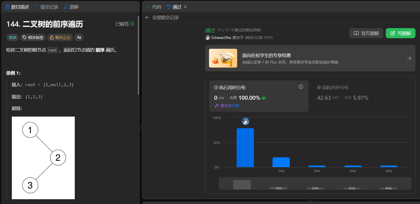
Task: Click the solved green checkmark icon
Action: pos(132,24)
